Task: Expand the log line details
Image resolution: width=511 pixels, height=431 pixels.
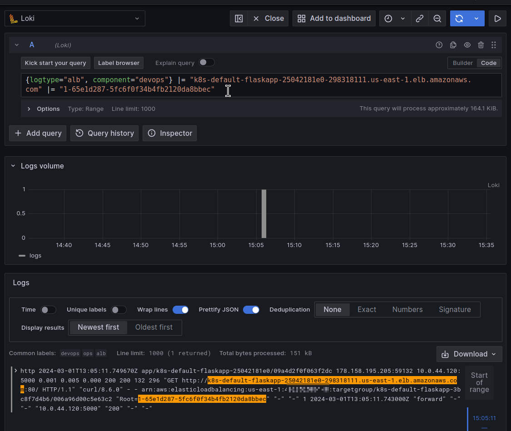Action: [15, 371]
